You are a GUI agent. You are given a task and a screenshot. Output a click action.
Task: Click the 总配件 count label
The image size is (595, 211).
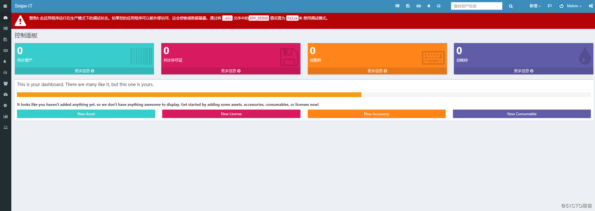click(316, 60)
